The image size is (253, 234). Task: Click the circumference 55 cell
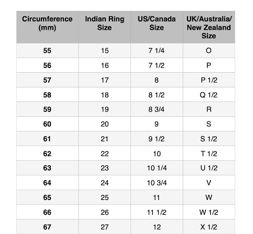click(x=47, y=51)
